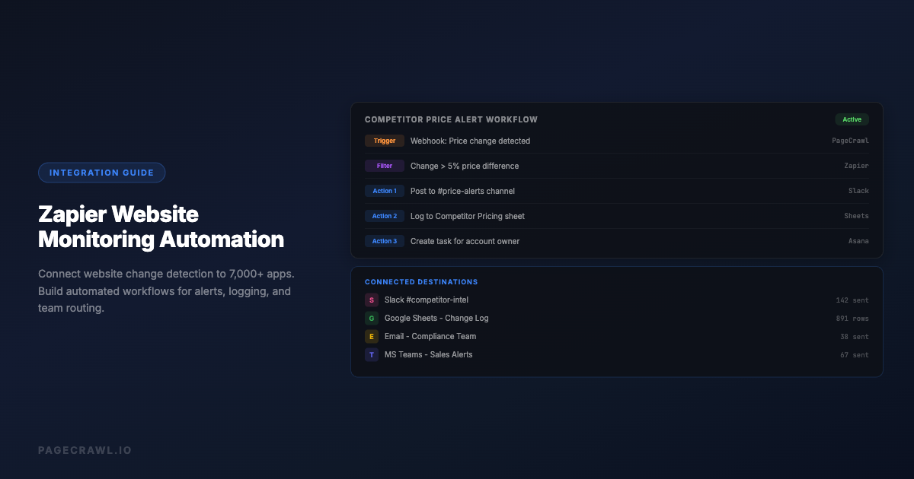
Task: Expand the CONNECTED DESTINATIONS section
Action: (x=421, y=281)
